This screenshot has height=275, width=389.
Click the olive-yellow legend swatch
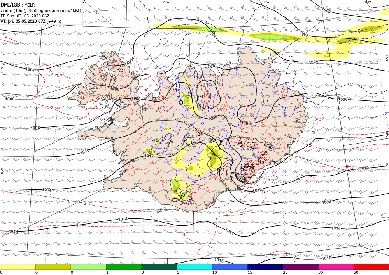tap(53, 266)
